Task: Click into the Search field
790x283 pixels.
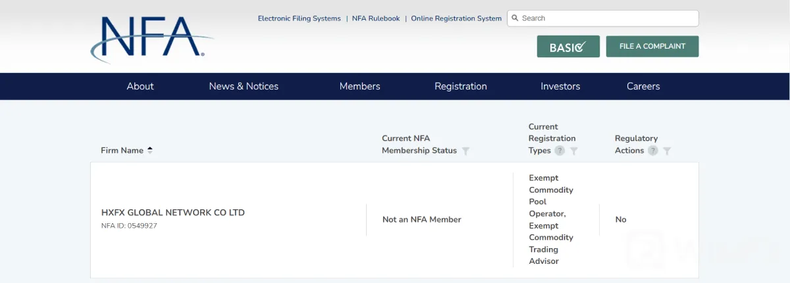Action: 603,18
